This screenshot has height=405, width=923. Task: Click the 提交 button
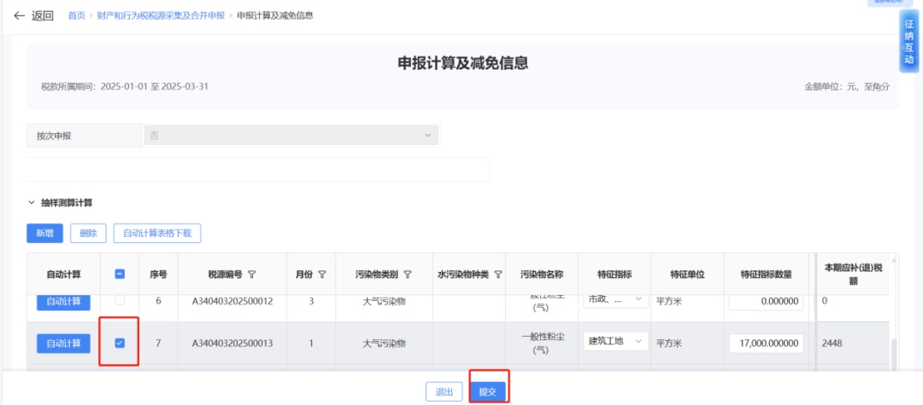tap(489, 391)
